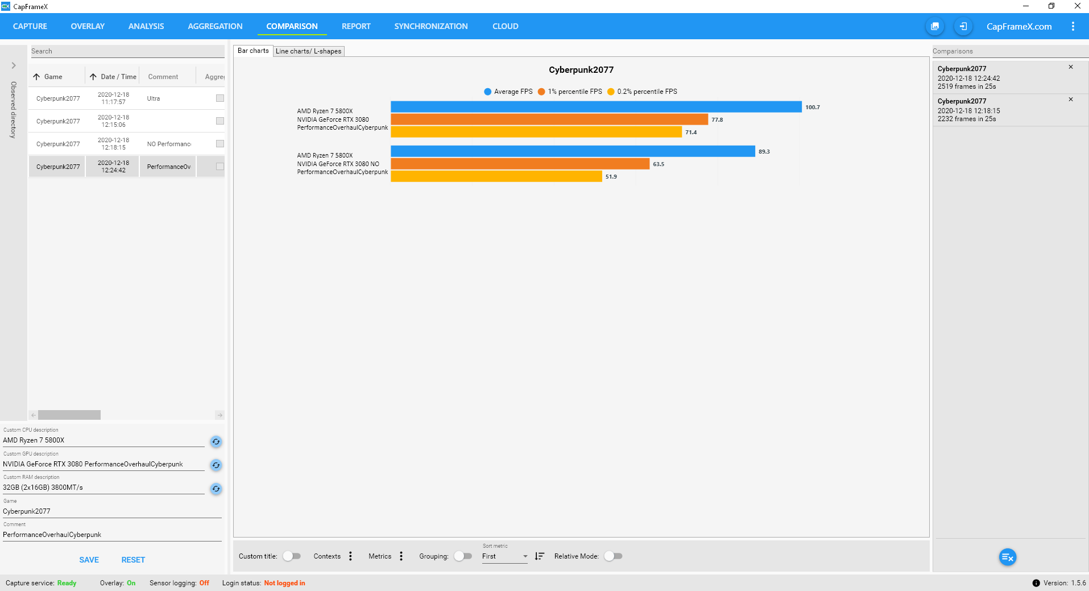Click the login icon in header

[963, 26]
